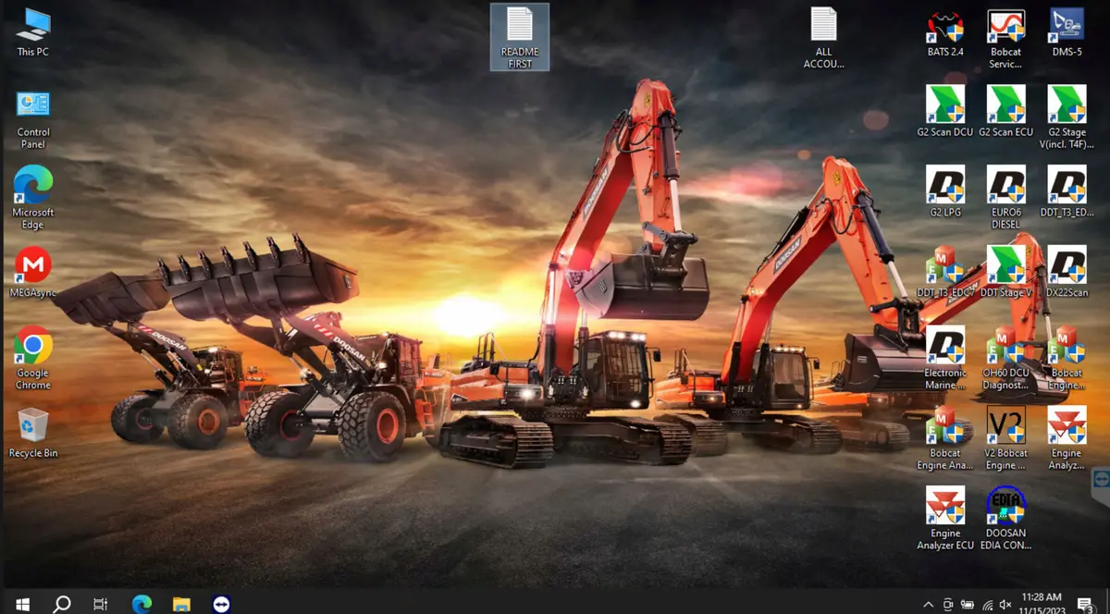Viewport: 1110px width, 614px height.
Task: Open the OH60 DCU Diagnost... shortcut
Action: [1005, 357]
